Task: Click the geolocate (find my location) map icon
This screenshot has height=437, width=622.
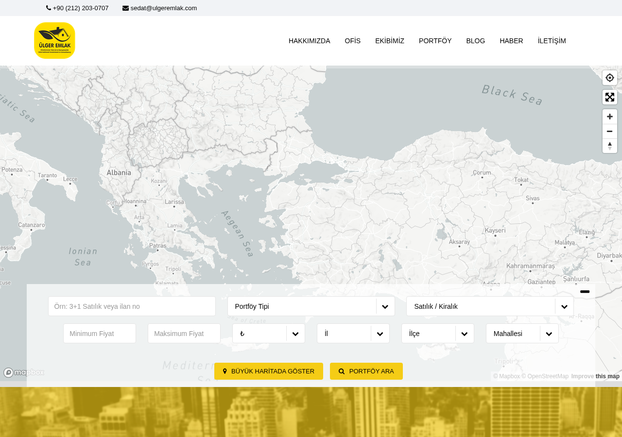Action: pos(610,78)
